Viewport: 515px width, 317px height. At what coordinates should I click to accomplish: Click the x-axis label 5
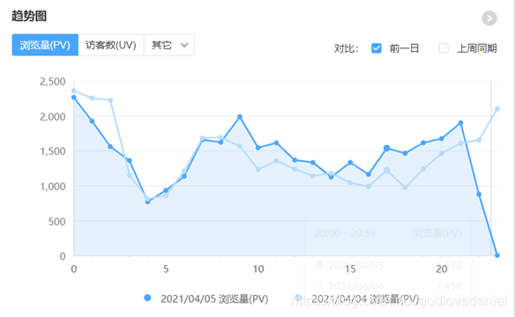(x=166, y=269)
